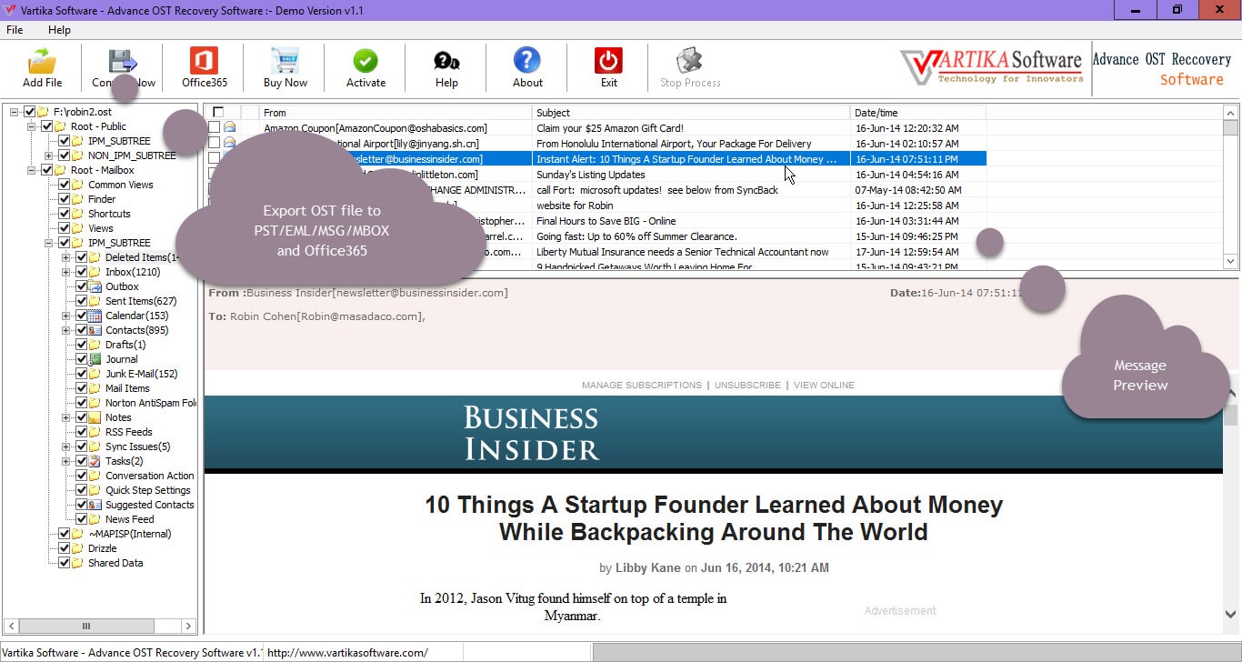Click the Libby Kane author link
The height and width of the screenshot is (662, 1242).
click(x=648, y=567)
